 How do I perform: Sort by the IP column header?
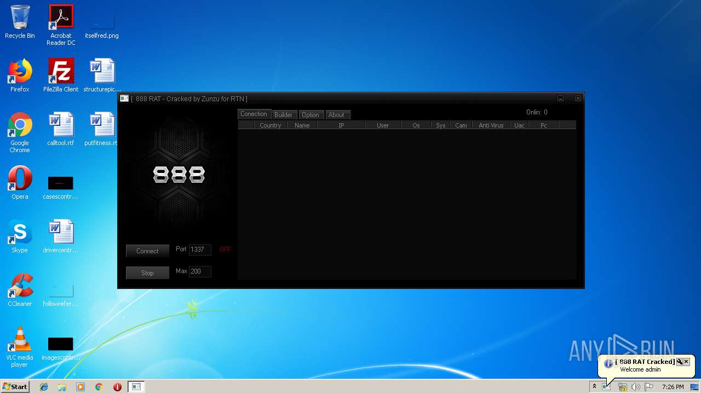tap(341, 125)
